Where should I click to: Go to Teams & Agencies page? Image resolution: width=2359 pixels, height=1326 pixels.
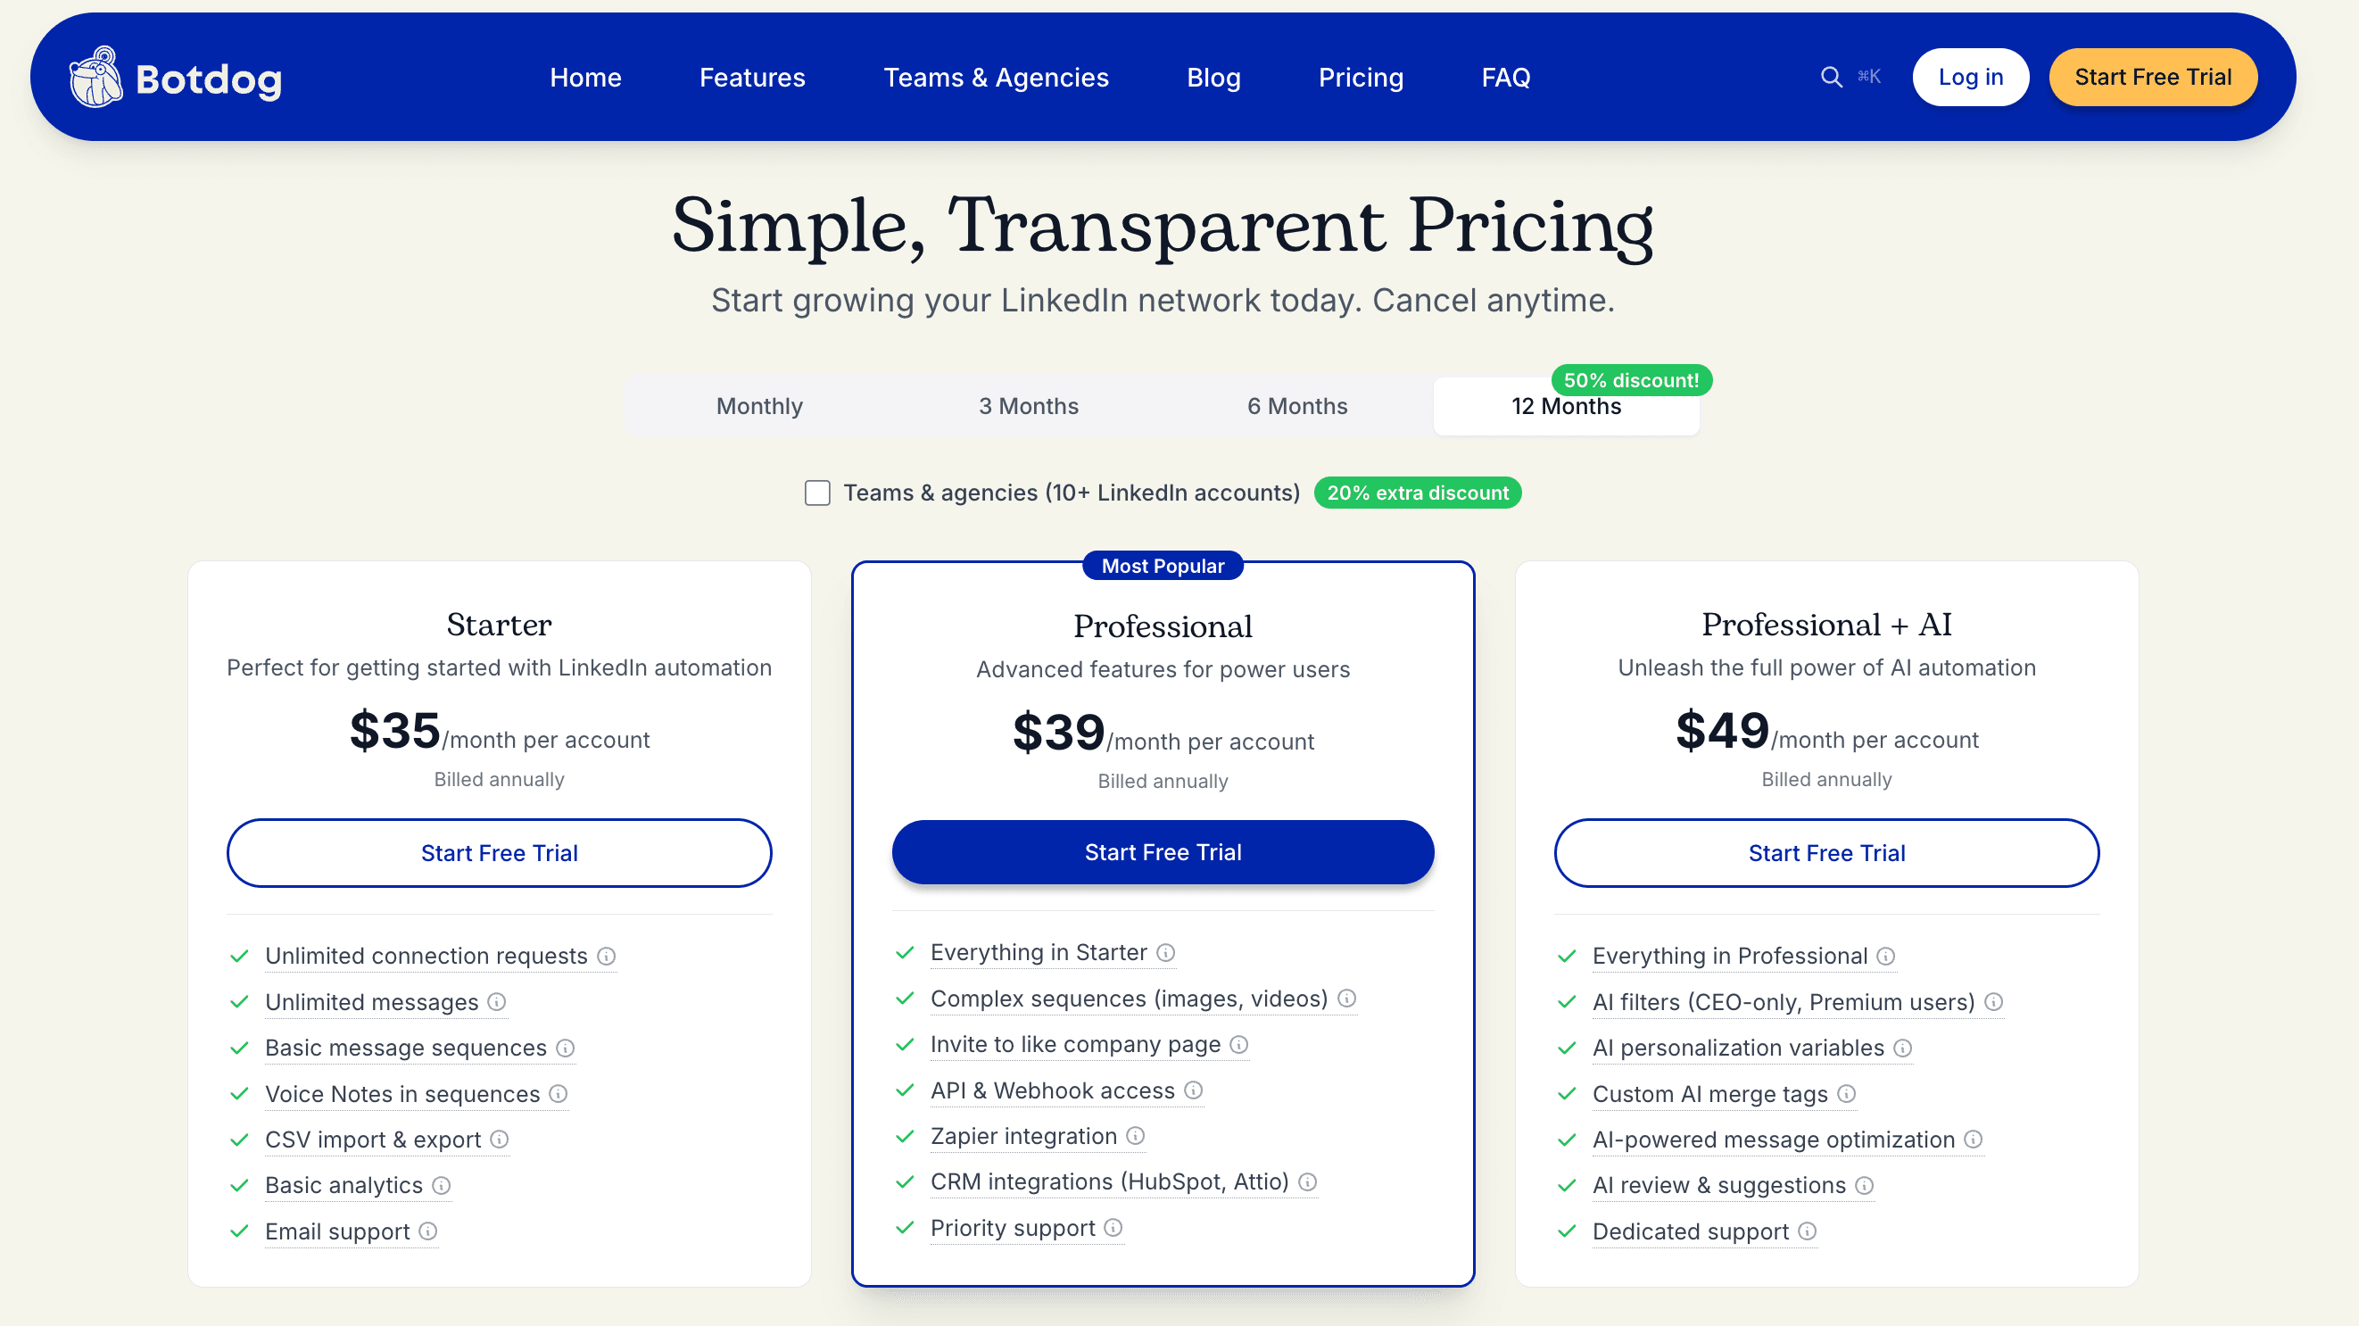(x=996, y=77)
